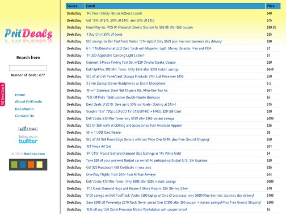Screen dimensions: 286x214
Task: Open Cuisinart 3-Piece Folding Tool Set deal
Action: [131, 62]
